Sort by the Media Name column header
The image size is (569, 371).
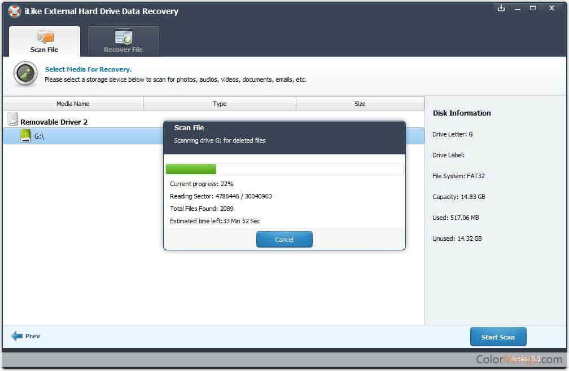(x=73, y=104)
